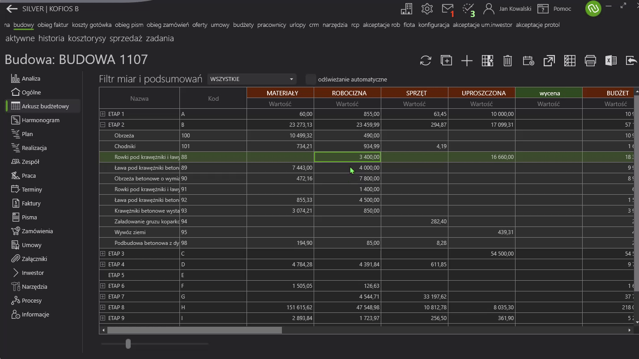639x359 pixels.
Task: Delete selected row with trash icon
Action: (507, 61)
